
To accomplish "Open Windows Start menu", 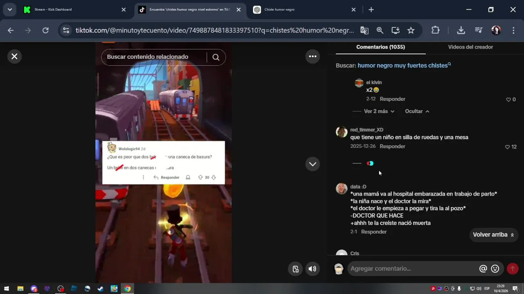I will [x=7, y=289].
